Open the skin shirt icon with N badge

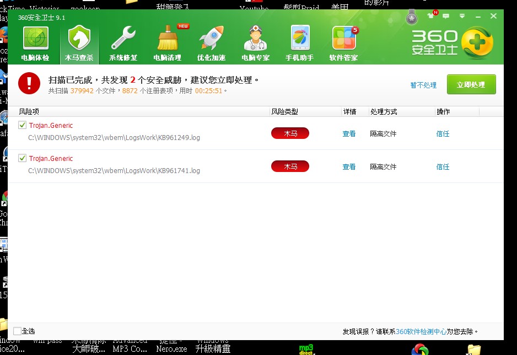pos(432,15)
